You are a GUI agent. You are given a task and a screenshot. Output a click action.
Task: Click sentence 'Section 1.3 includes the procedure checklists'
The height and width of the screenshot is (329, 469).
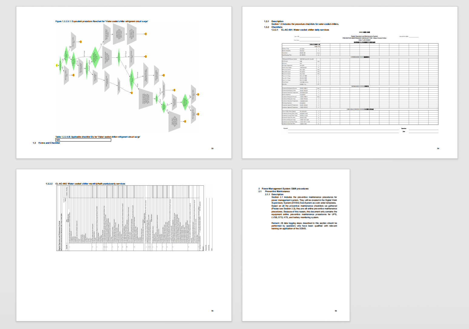point(305,24)
